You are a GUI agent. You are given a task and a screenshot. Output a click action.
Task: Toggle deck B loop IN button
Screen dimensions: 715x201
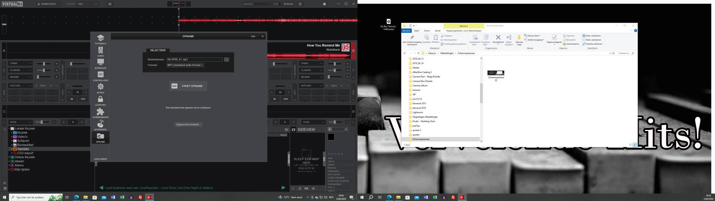click(274, 99)
